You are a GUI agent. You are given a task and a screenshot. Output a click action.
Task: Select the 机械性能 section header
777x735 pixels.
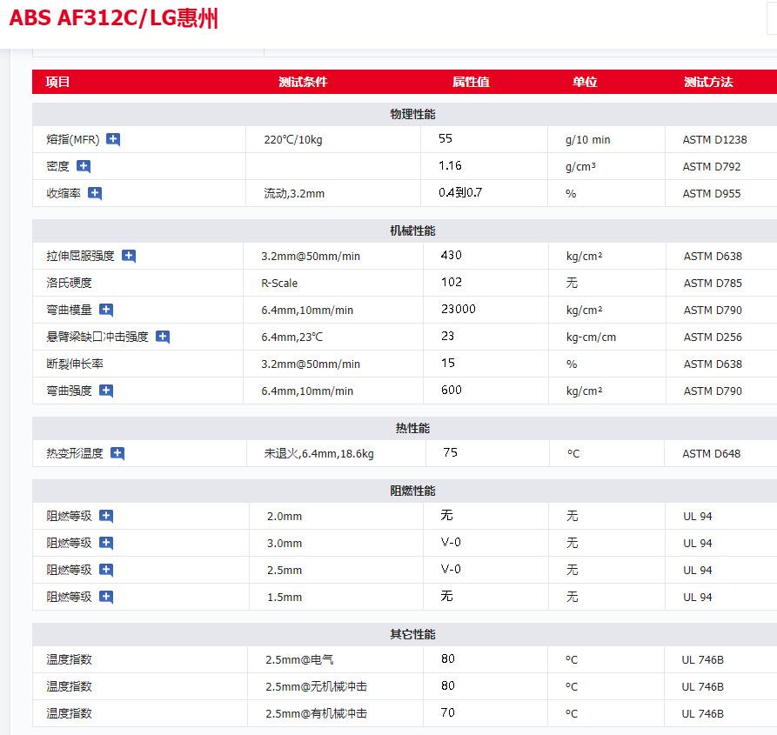(412, 231)
